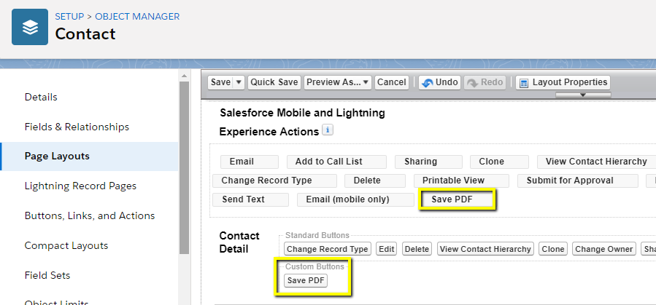Open Layout Properties
Image resolution: width=656 pixels, height=305 pixels.
point(563,82)
